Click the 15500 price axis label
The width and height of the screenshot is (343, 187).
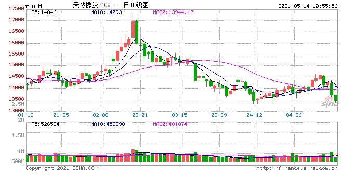point(17,54)
